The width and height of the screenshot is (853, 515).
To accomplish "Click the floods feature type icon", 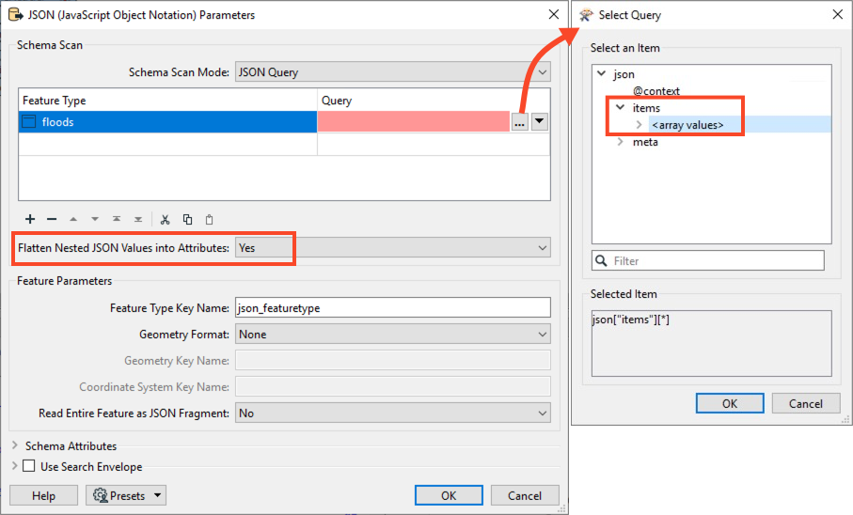I will pyautogui.click(x=28, y=122).
